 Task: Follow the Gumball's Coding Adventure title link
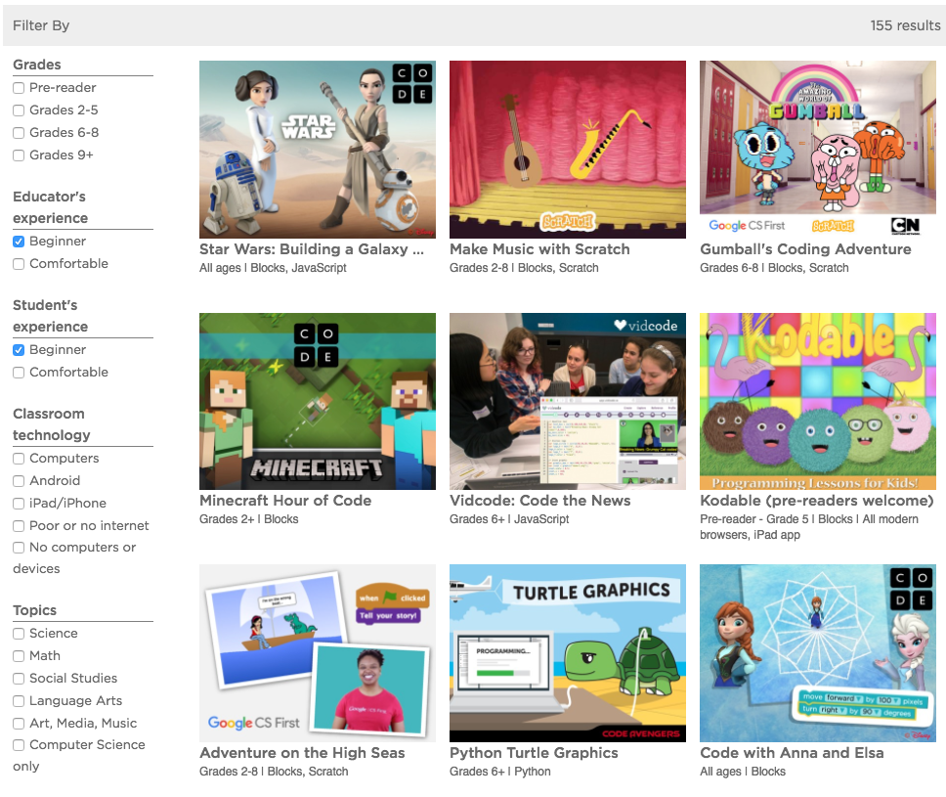(x=805, y=249)
